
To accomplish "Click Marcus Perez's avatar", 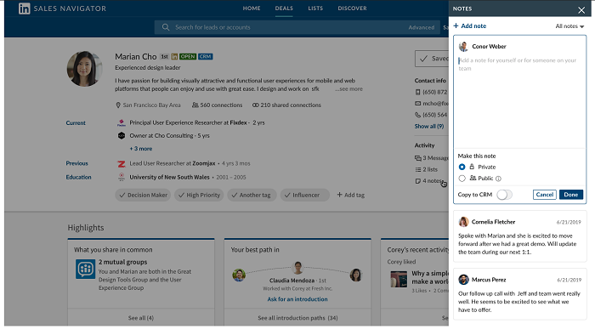I will [x=463, y=280].
